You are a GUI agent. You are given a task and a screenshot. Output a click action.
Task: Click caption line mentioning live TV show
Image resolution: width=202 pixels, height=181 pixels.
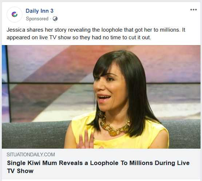tap(79, 37)
